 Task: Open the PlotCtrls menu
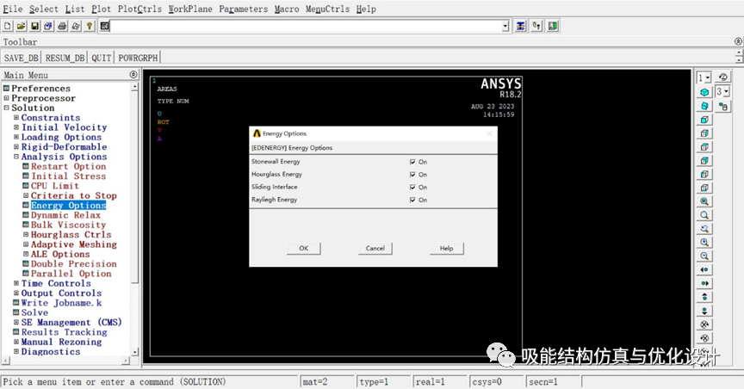139,9
